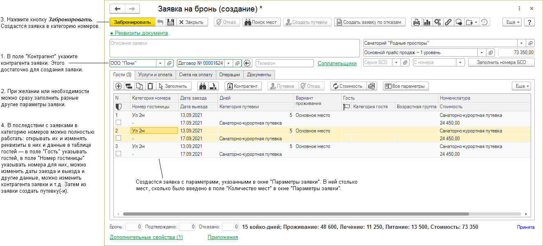This screenshot has height=246, width=543.
Task: Check the checkbox in guest row 2
Action: [x=118, y=138]
